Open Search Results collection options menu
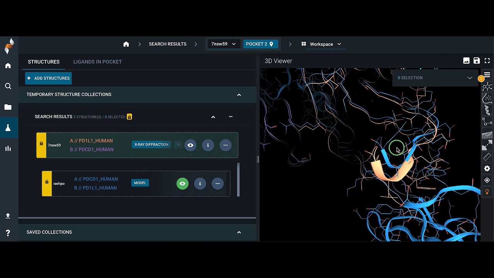This screenshot has width=494, height=278. 231,117
